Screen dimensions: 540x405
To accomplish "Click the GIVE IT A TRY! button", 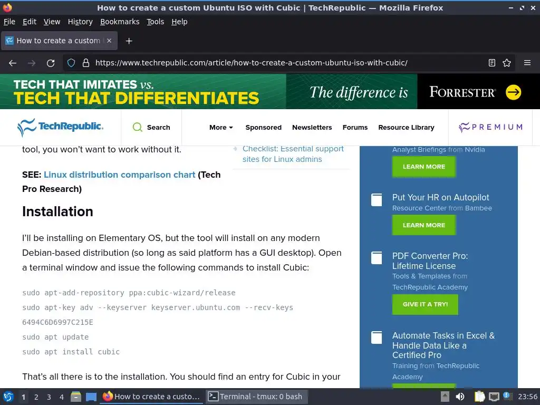I will click(426, 304).
